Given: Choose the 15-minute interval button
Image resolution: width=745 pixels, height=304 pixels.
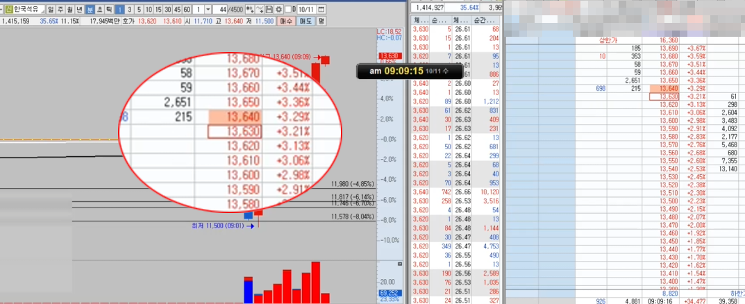Looking at the screenshot, I should pos(159,9).
